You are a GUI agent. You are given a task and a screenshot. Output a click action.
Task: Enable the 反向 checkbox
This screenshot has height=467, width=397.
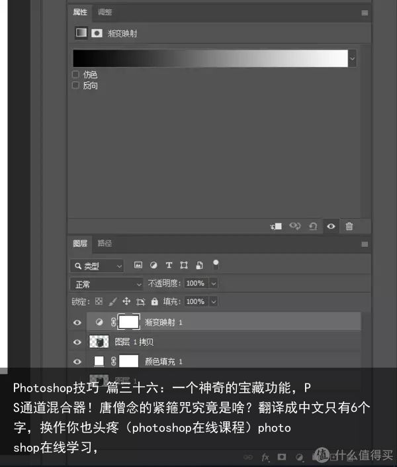coord(75,85)
